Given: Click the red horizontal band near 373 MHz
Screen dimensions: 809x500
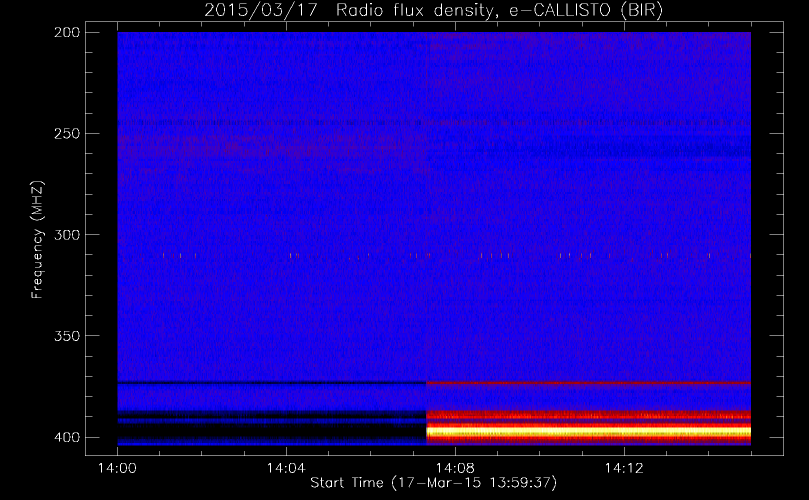Looking at the screenshot, I should coord(588,382).
